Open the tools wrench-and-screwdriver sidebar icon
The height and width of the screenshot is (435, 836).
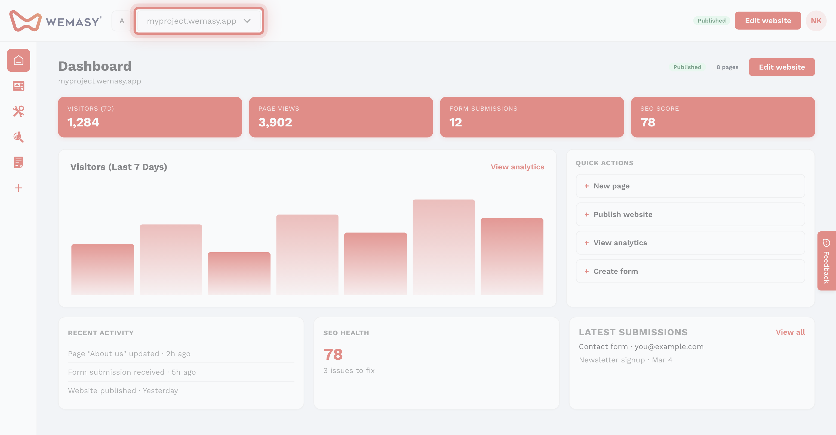coord(19,111)
